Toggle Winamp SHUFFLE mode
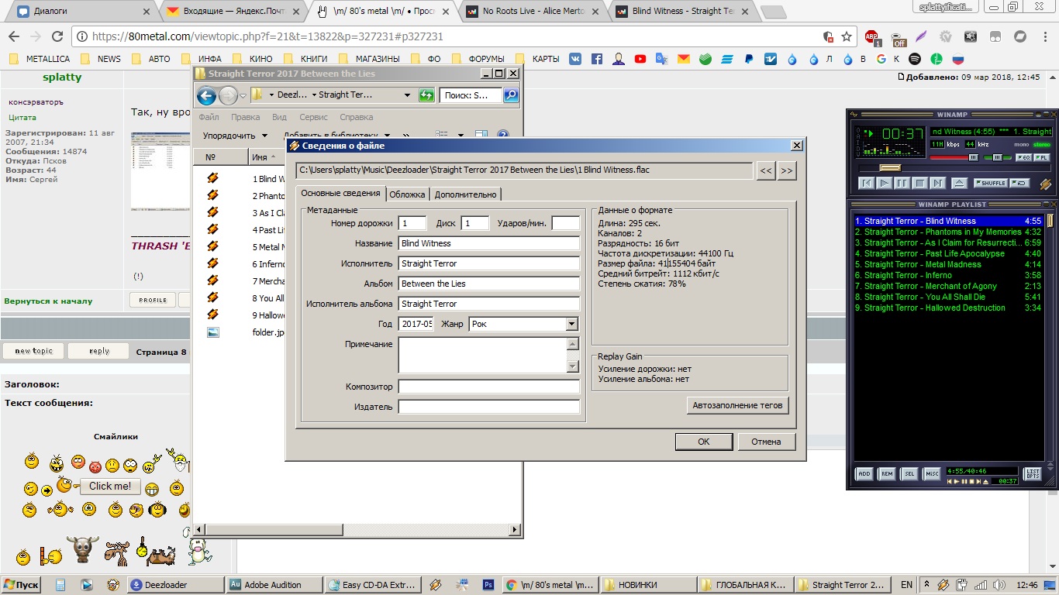 click(x=990, y=183)
